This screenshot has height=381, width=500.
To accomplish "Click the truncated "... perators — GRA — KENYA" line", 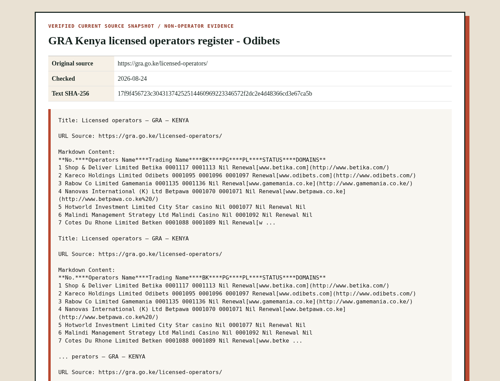I will pos(102,357).
